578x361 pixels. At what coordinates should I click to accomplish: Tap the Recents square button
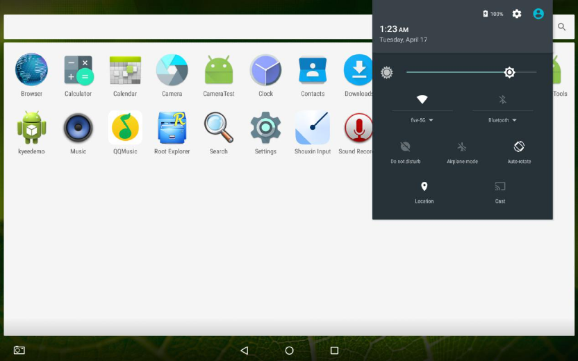(x=334, y=351)
